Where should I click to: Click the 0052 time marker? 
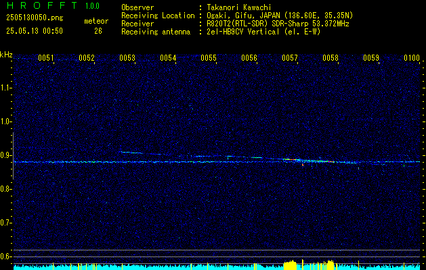click(87, 58)
